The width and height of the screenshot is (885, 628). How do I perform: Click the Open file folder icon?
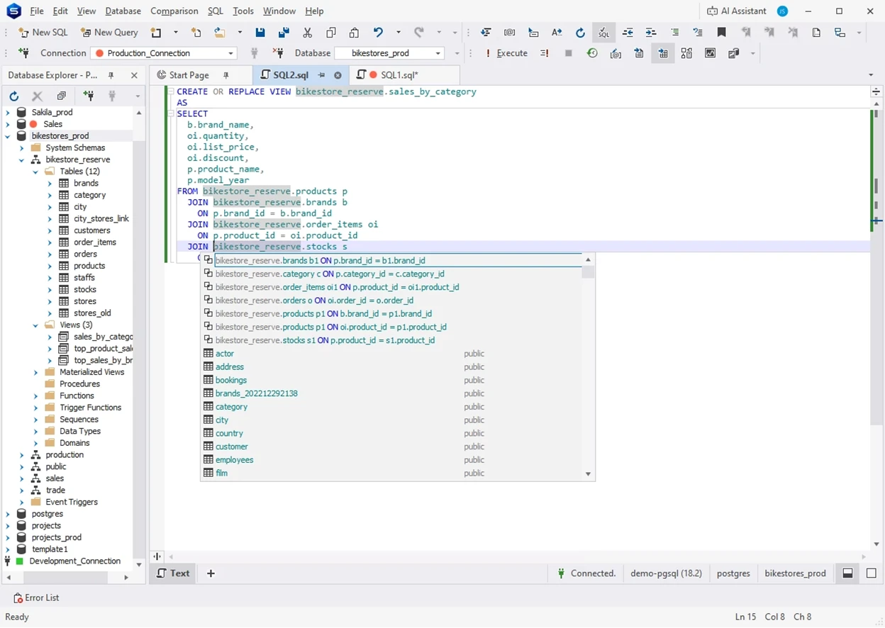coord(220,33)
